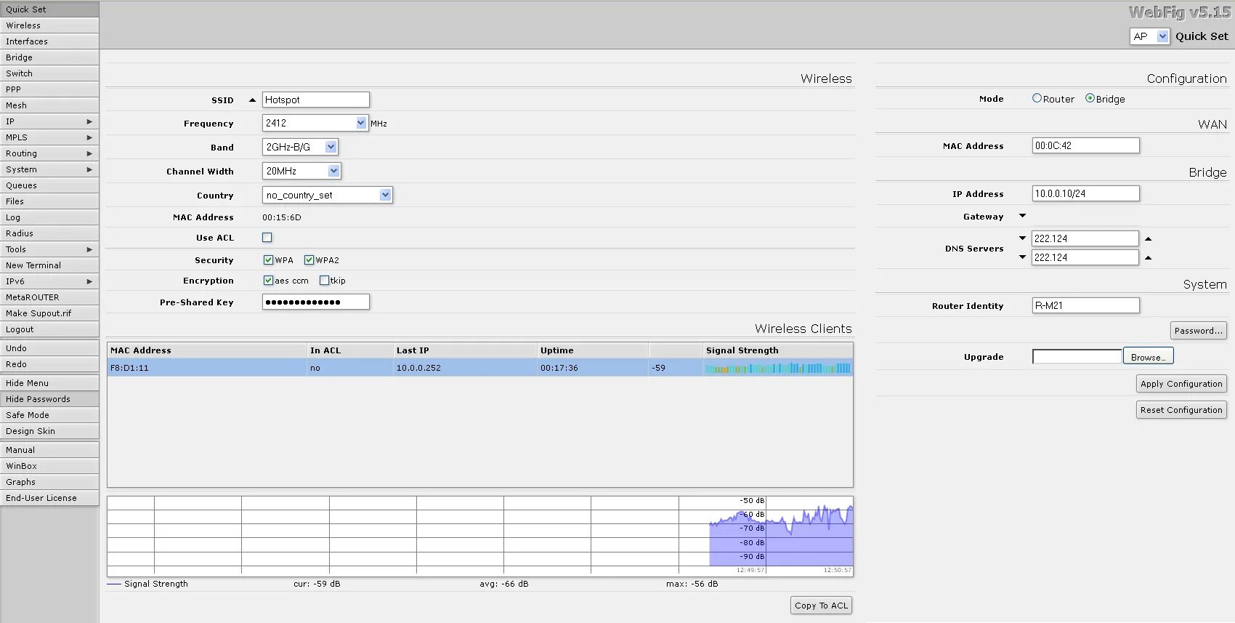
Task: Open the Frequency dropdown
Action: 315,124
